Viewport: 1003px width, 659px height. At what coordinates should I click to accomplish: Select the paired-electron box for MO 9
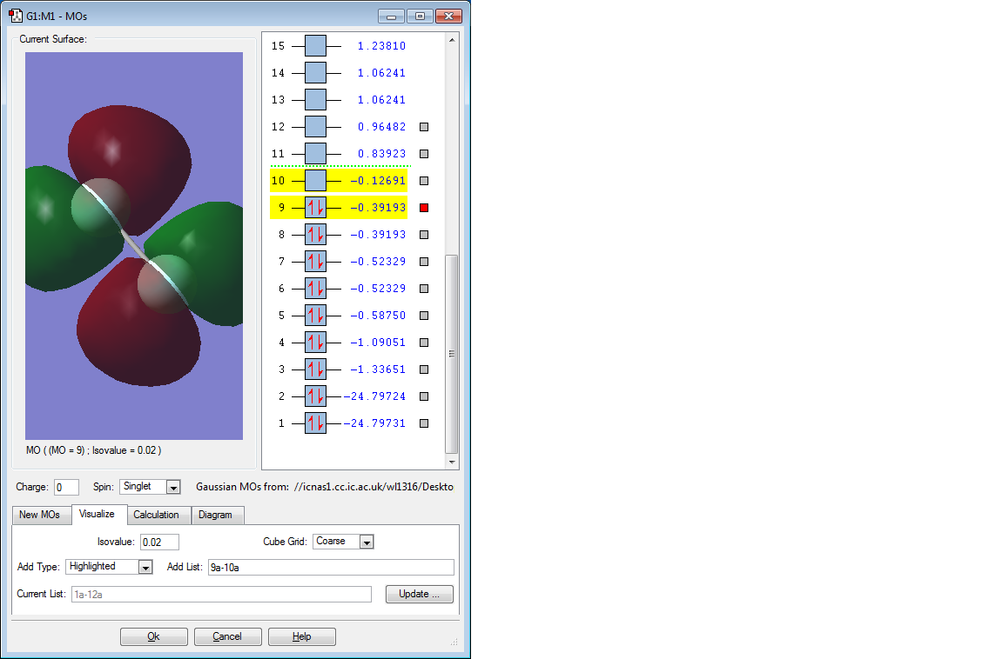tap(315, 208)
